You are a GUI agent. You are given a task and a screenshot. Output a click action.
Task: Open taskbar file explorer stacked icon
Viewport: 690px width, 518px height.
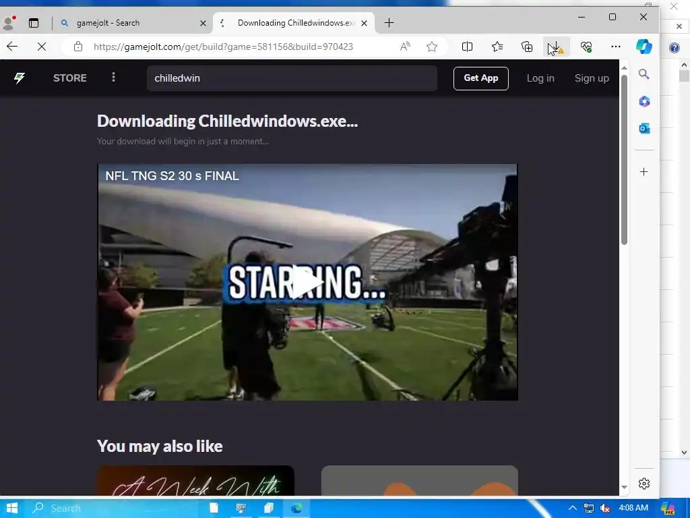pyautogui.click(x=268, y=509)
